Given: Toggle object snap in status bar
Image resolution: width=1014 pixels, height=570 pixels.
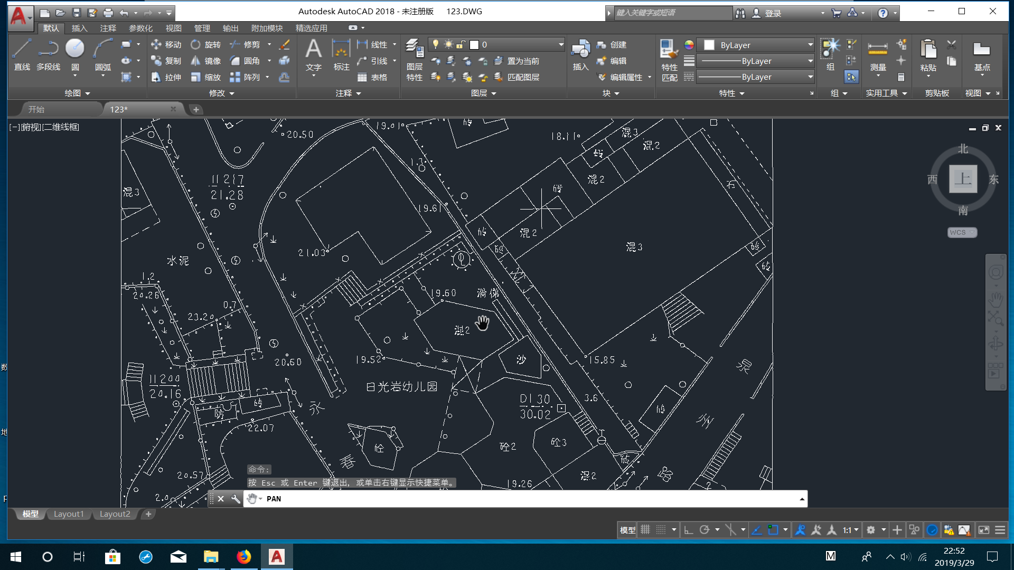Looking at the screenshot, I should [773, 530].
